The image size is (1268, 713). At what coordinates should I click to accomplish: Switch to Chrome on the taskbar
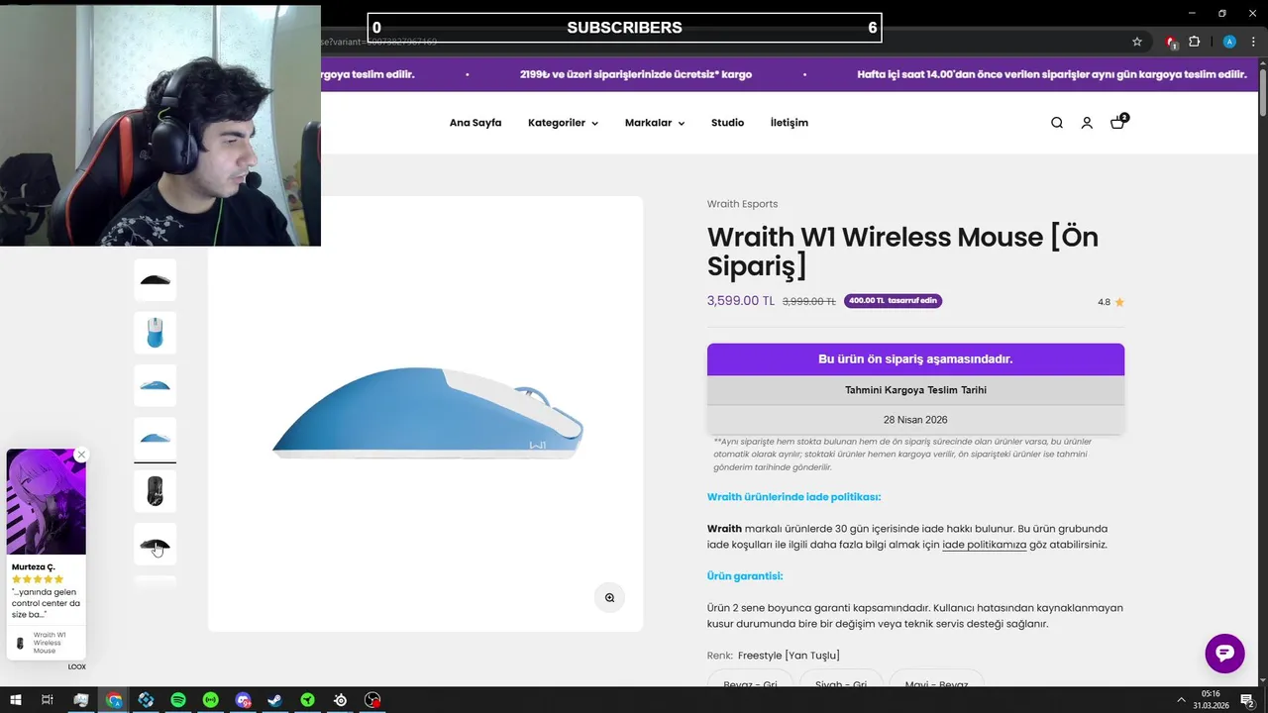(x=114, y=700)
